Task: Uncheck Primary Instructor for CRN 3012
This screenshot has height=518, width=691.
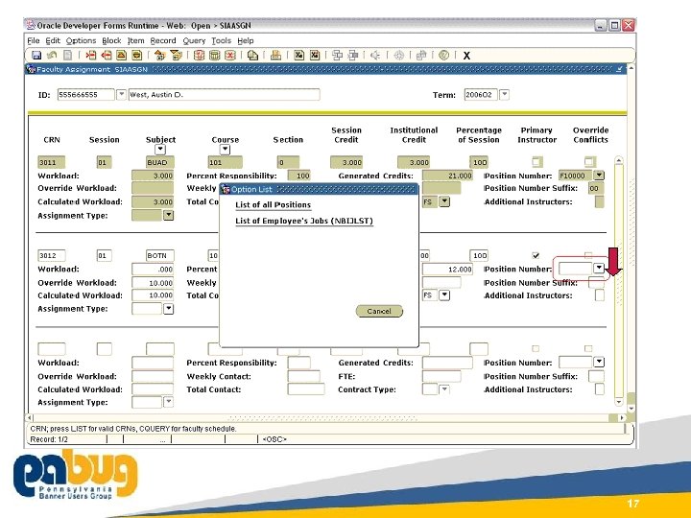Action: coord(536,255)
